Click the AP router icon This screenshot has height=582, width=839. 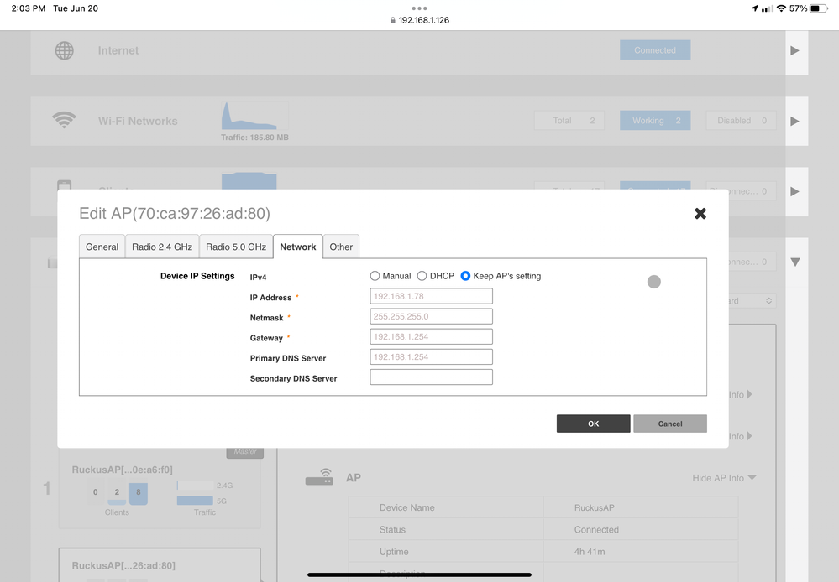click(x=319, y=477)
